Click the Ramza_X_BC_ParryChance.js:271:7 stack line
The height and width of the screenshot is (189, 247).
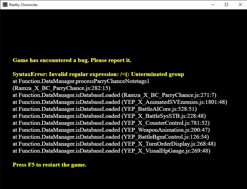click(114, 95)
